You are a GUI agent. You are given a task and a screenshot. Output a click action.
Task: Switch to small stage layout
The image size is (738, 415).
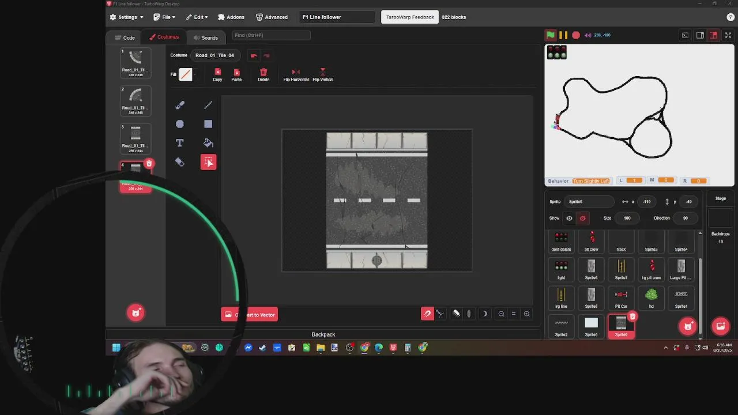(x=700, y=35)
